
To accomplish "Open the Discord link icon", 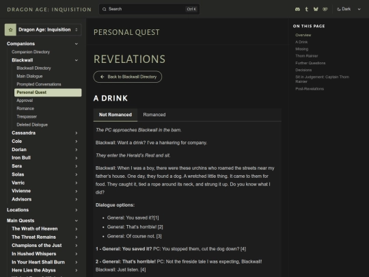I will [297, 9].
